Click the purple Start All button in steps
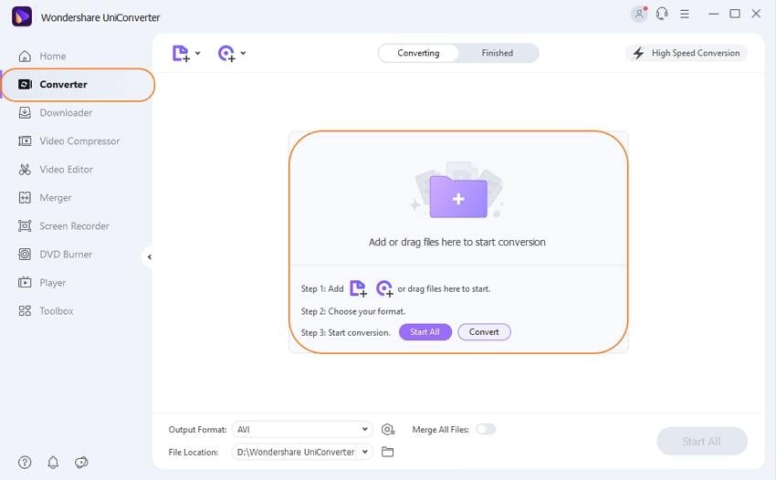776x480 pixels. [425, 332]
